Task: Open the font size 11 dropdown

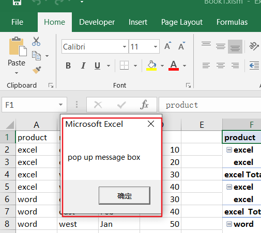Action: (x=156, y=47)
